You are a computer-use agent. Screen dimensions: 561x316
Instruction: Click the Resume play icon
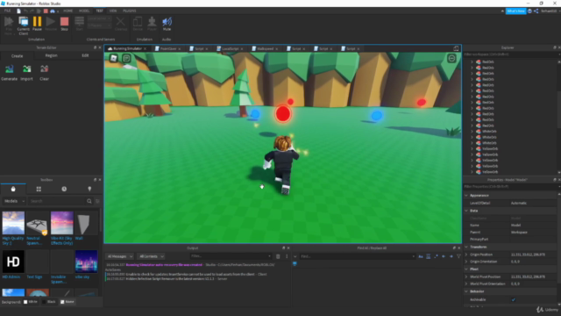[51, 24]
